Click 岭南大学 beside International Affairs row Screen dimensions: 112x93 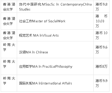point(9,83)
